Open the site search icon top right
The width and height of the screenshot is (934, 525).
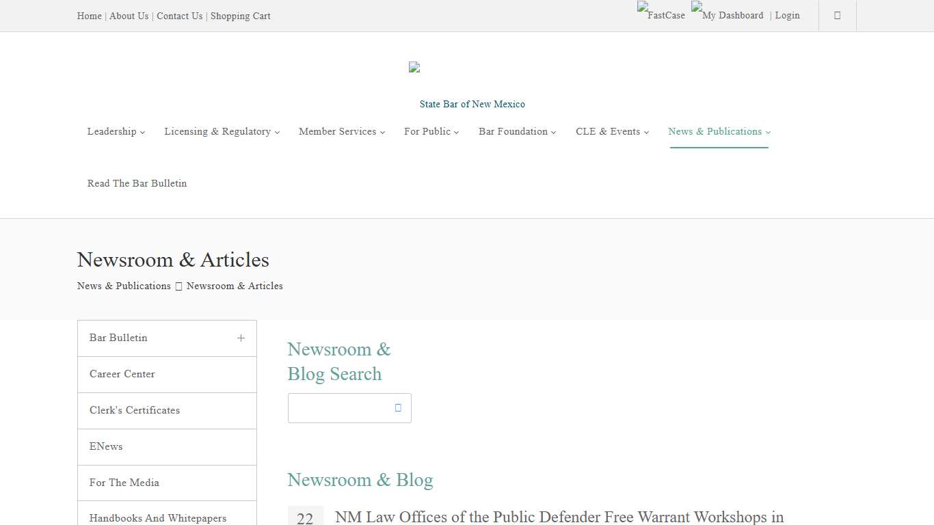(x=837, y=15)
